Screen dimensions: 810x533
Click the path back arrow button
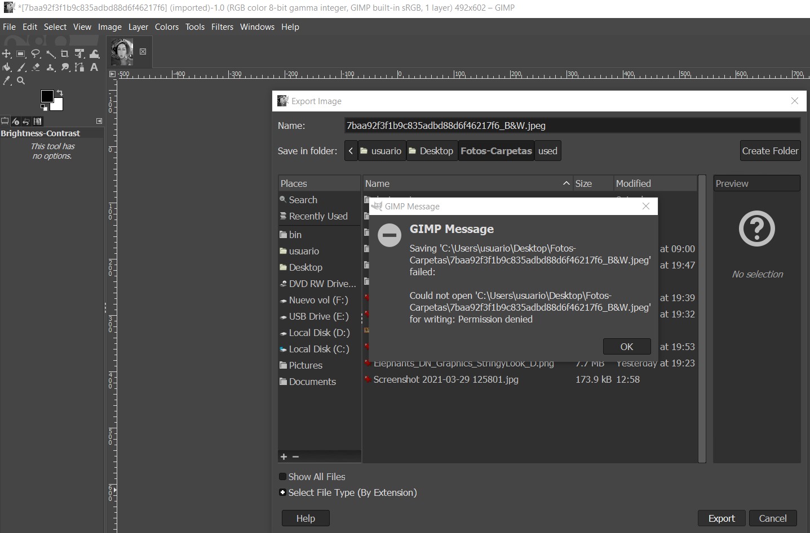click(x=351, y=151)
